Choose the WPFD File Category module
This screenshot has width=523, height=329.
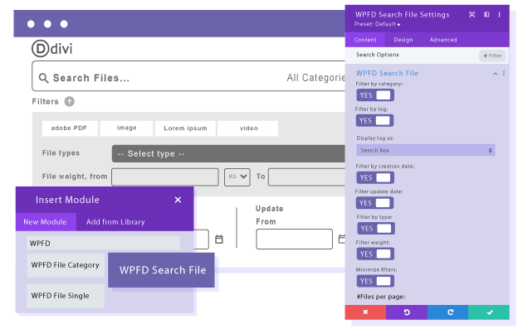(x=66, y=265)
